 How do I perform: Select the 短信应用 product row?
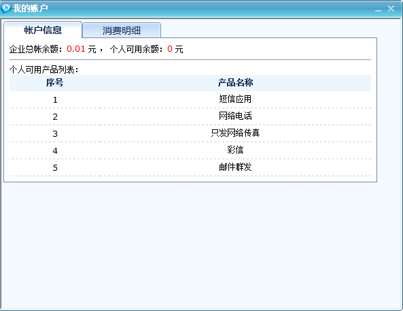coord(190,99)
